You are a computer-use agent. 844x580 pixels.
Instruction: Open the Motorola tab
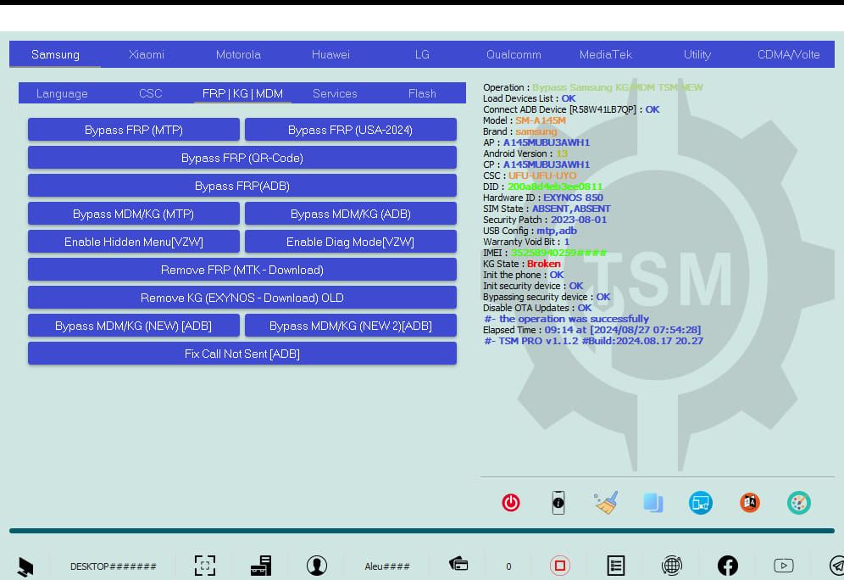[238, 54]
